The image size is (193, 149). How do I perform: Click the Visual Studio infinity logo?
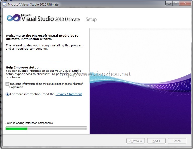click(14, 18)
